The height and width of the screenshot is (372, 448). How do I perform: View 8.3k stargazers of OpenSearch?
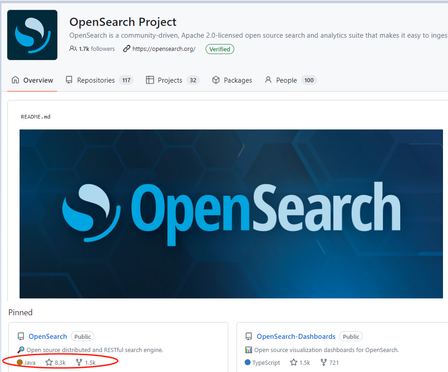[55, 362]
